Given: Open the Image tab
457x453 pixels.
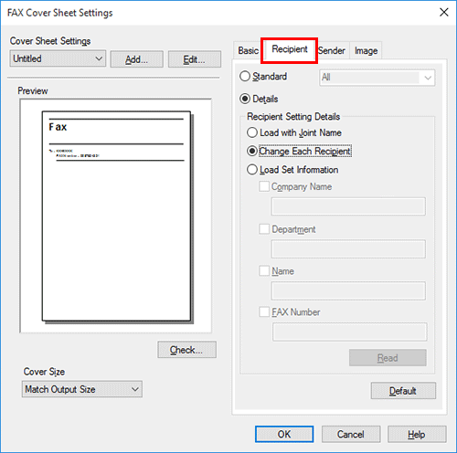Looking at the screenshot, I should tap(366, 50).
